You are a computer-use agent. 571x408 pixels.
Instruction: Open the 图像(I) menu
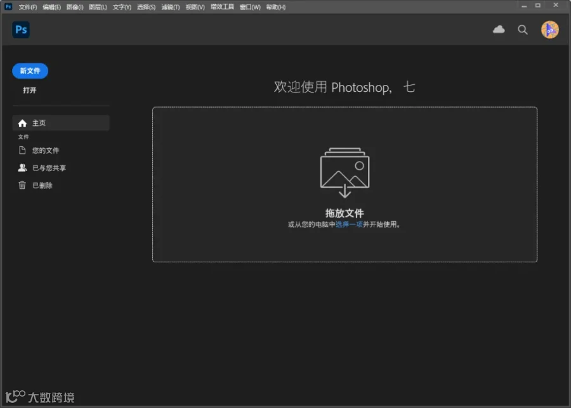(x=75, y=7)
